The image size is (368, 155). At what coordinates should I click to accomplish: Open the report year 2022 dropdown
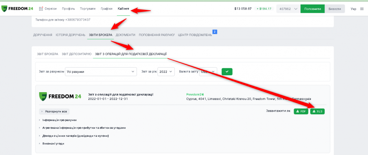pyautogui.click(x=166, y=72)
